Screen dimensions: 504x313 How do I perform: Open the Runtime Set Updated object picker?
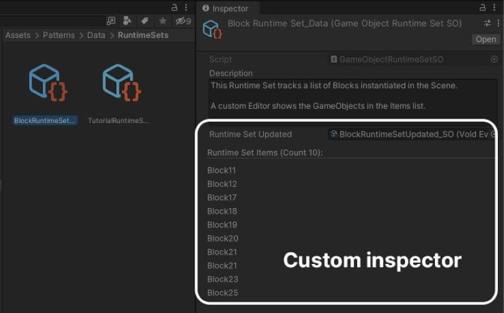[x=493, y=134]
